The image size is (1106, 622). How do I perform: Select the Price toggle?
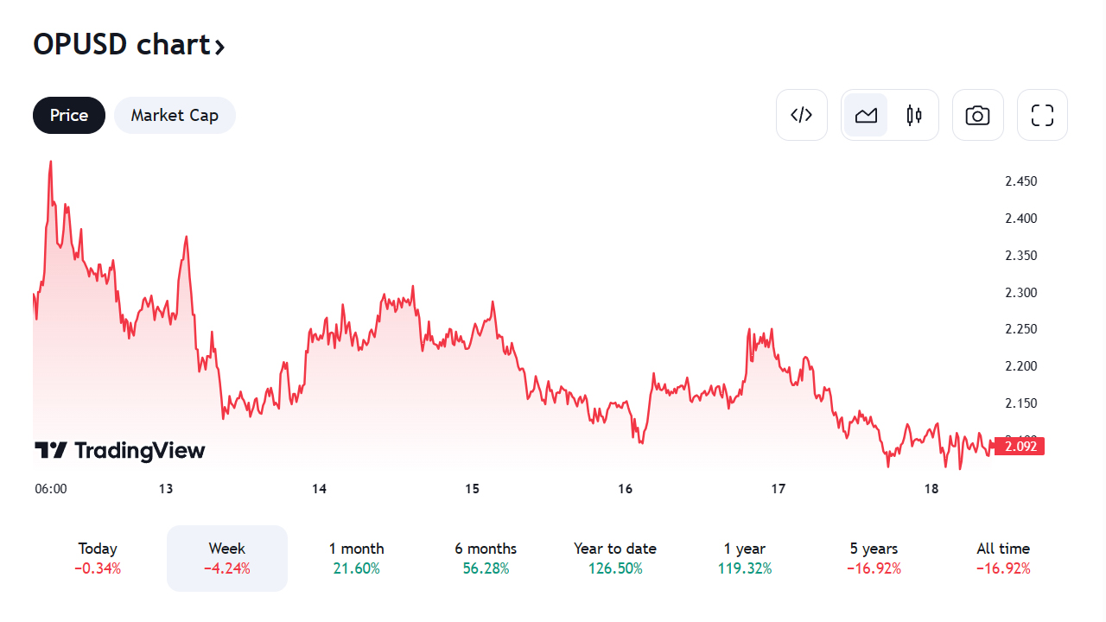(x=69, y=115)
